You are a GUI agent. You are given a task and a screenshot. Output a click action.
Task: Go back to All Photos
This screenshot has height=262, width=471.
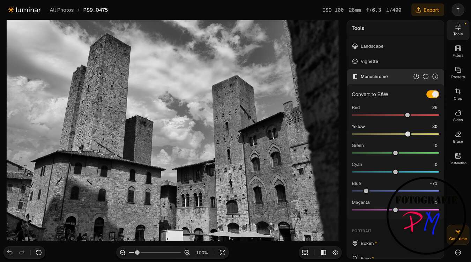coord(62,10)
